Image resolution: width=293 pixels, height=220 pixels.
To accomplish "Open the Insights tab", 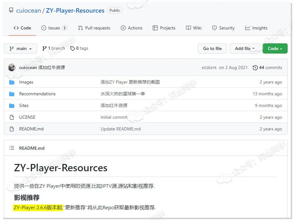I will coord(256,28).
